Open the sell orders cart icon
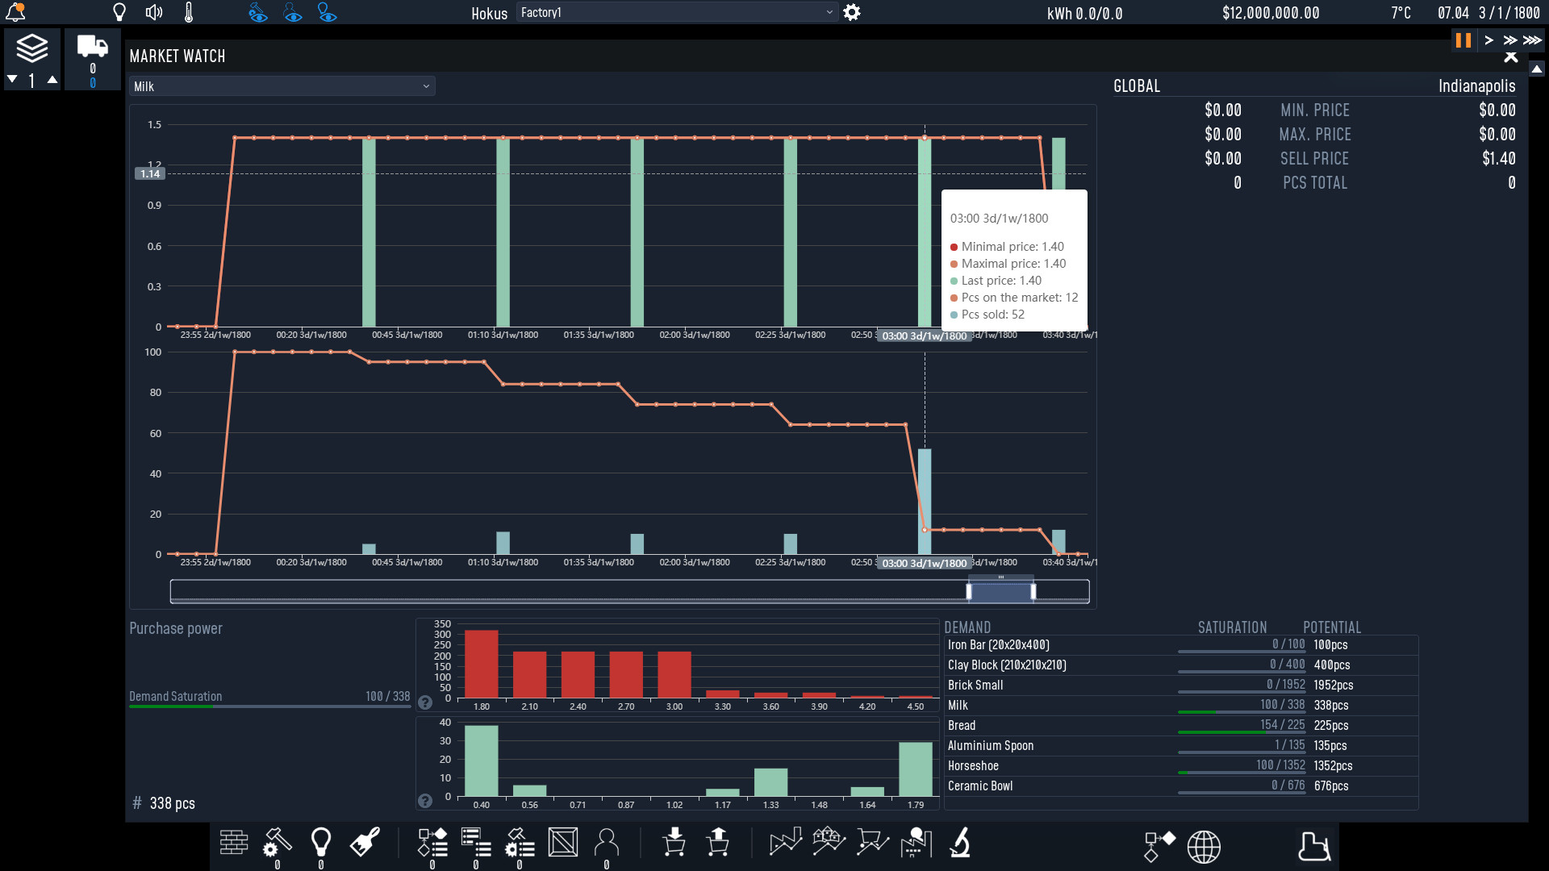Image resolution: width=1549 pixels, height=871 pixels. (718, 843)
